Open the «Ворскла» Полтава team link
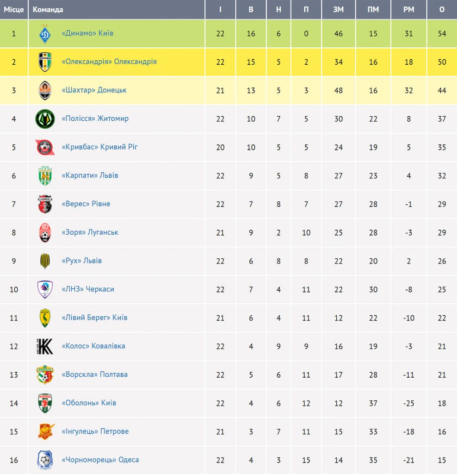This screenshot has height=474, width=457. point(94,374)
